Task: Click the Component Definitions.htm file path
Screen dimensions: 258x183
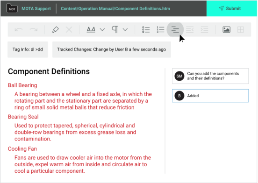Action: click(115, 8)
